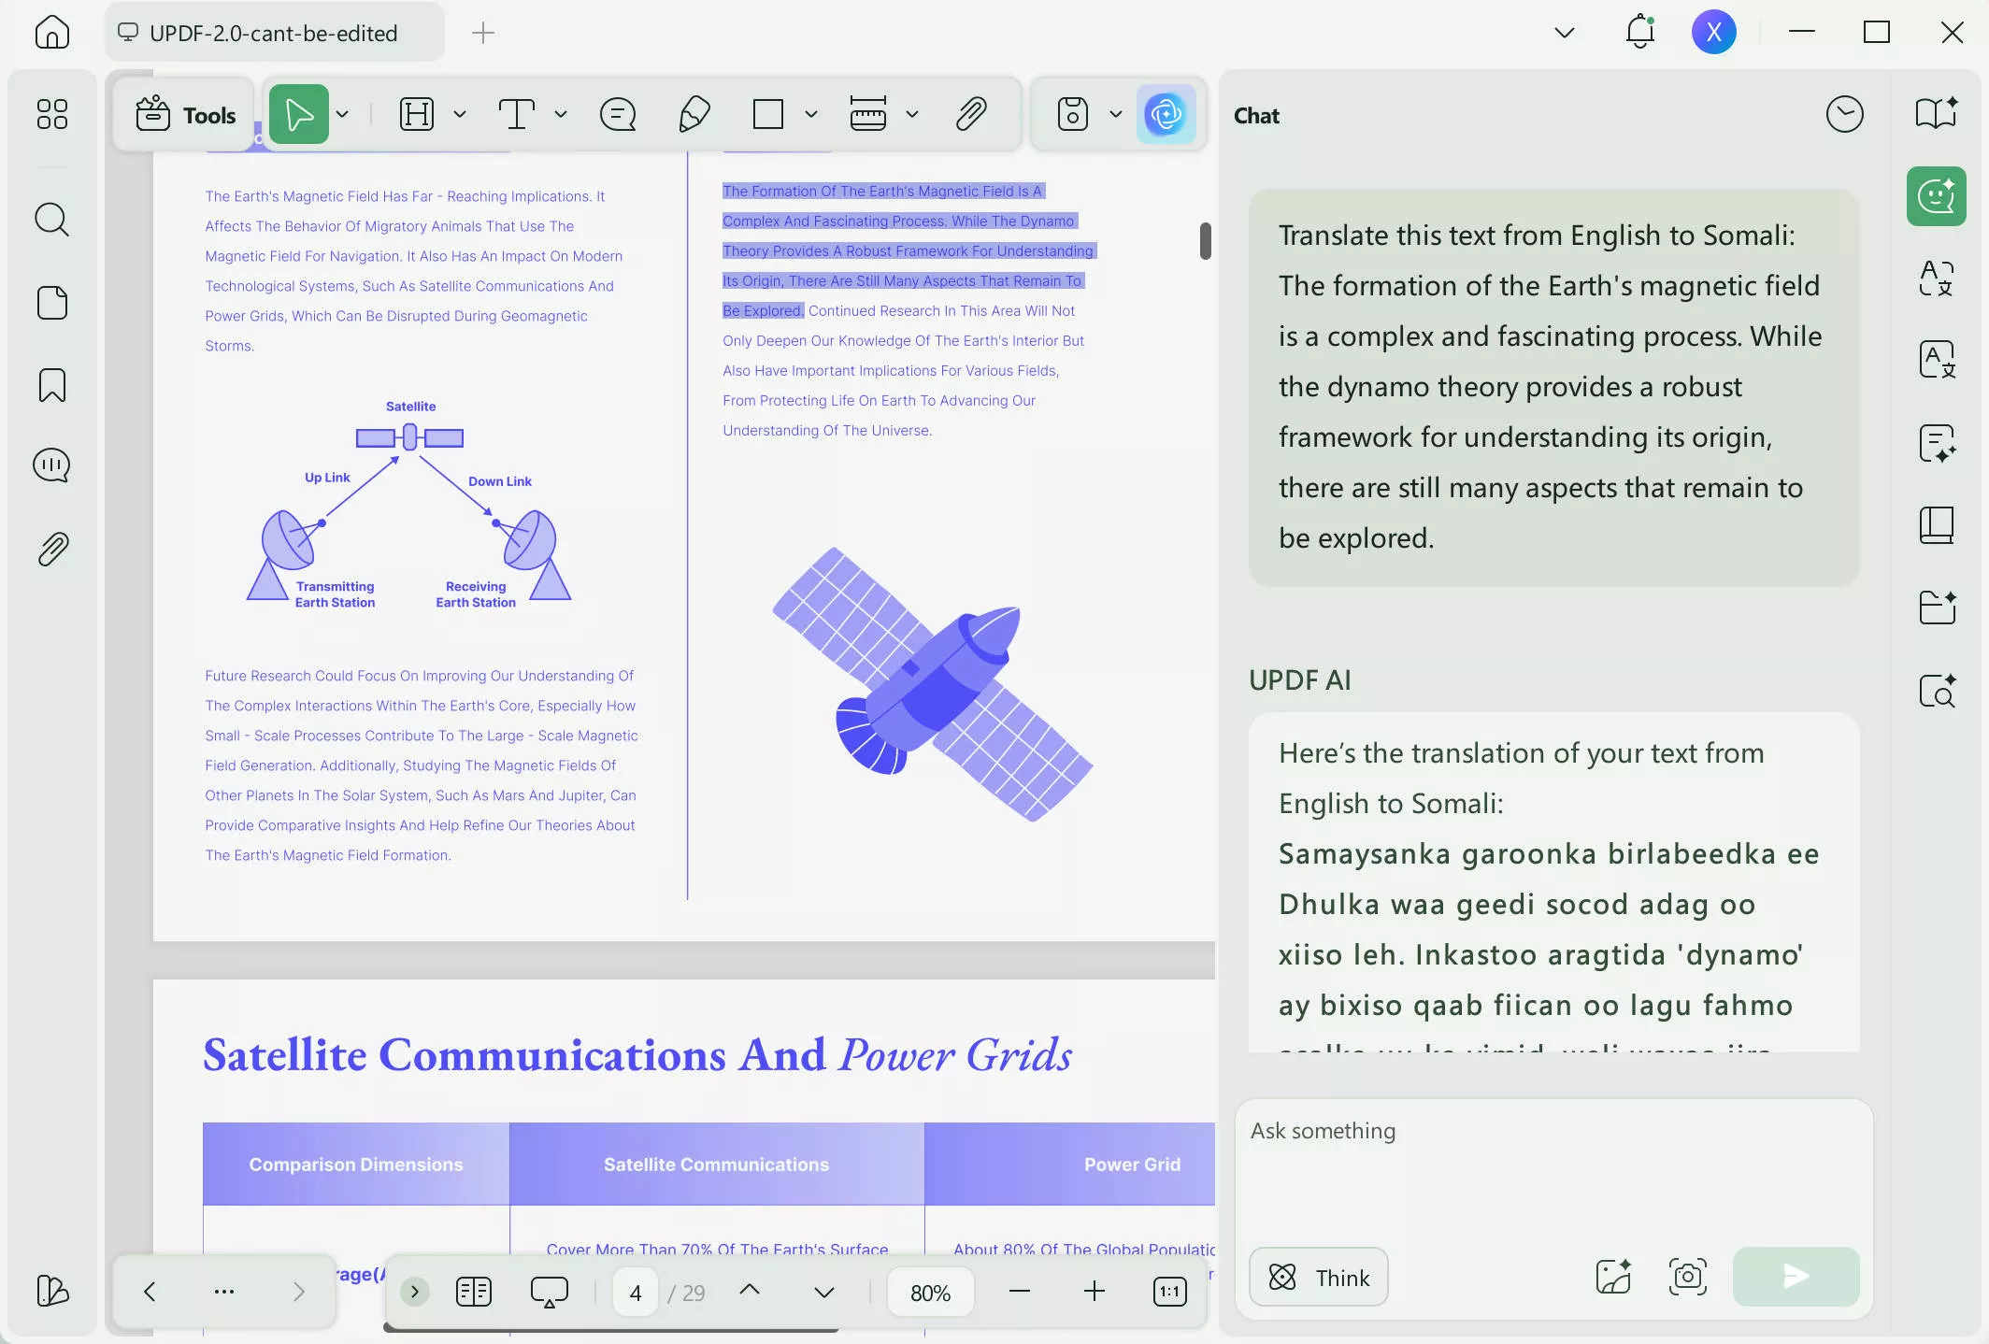Open the thumbnails grid panel
Screen dimensions: 1989x1344
(51, 114)
